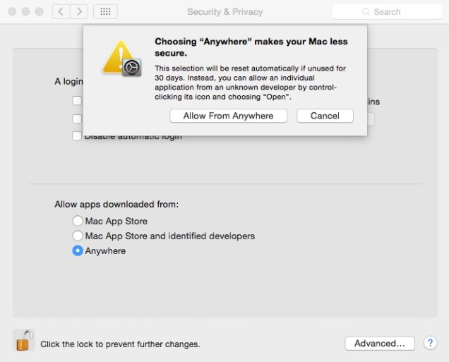Click the middle minimize window button
This screenshot has height=362, width=449.
26,11
